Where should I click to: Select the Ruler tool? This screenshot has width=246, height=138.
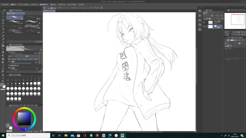point(3,72)
